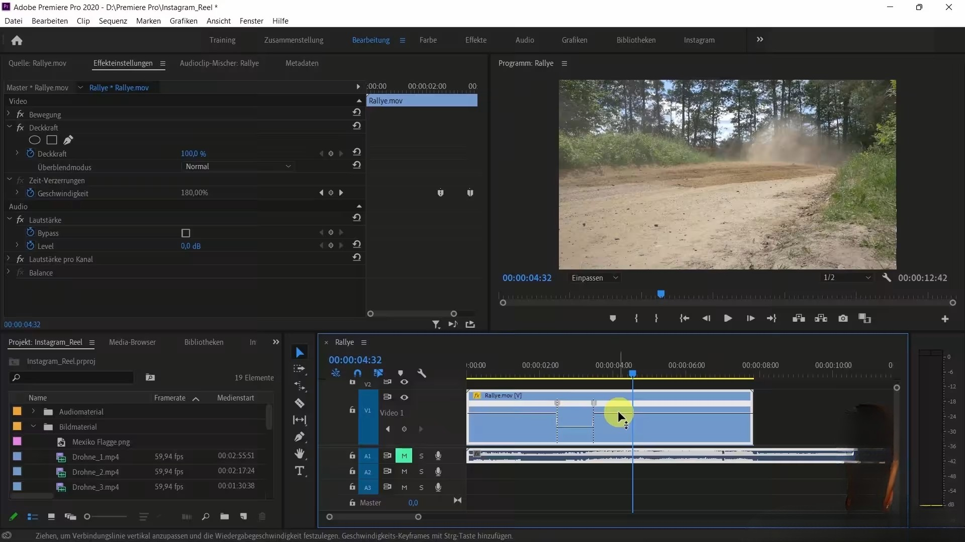
Task: Select the Pen tool in toolbar
Action: point(300,437)
